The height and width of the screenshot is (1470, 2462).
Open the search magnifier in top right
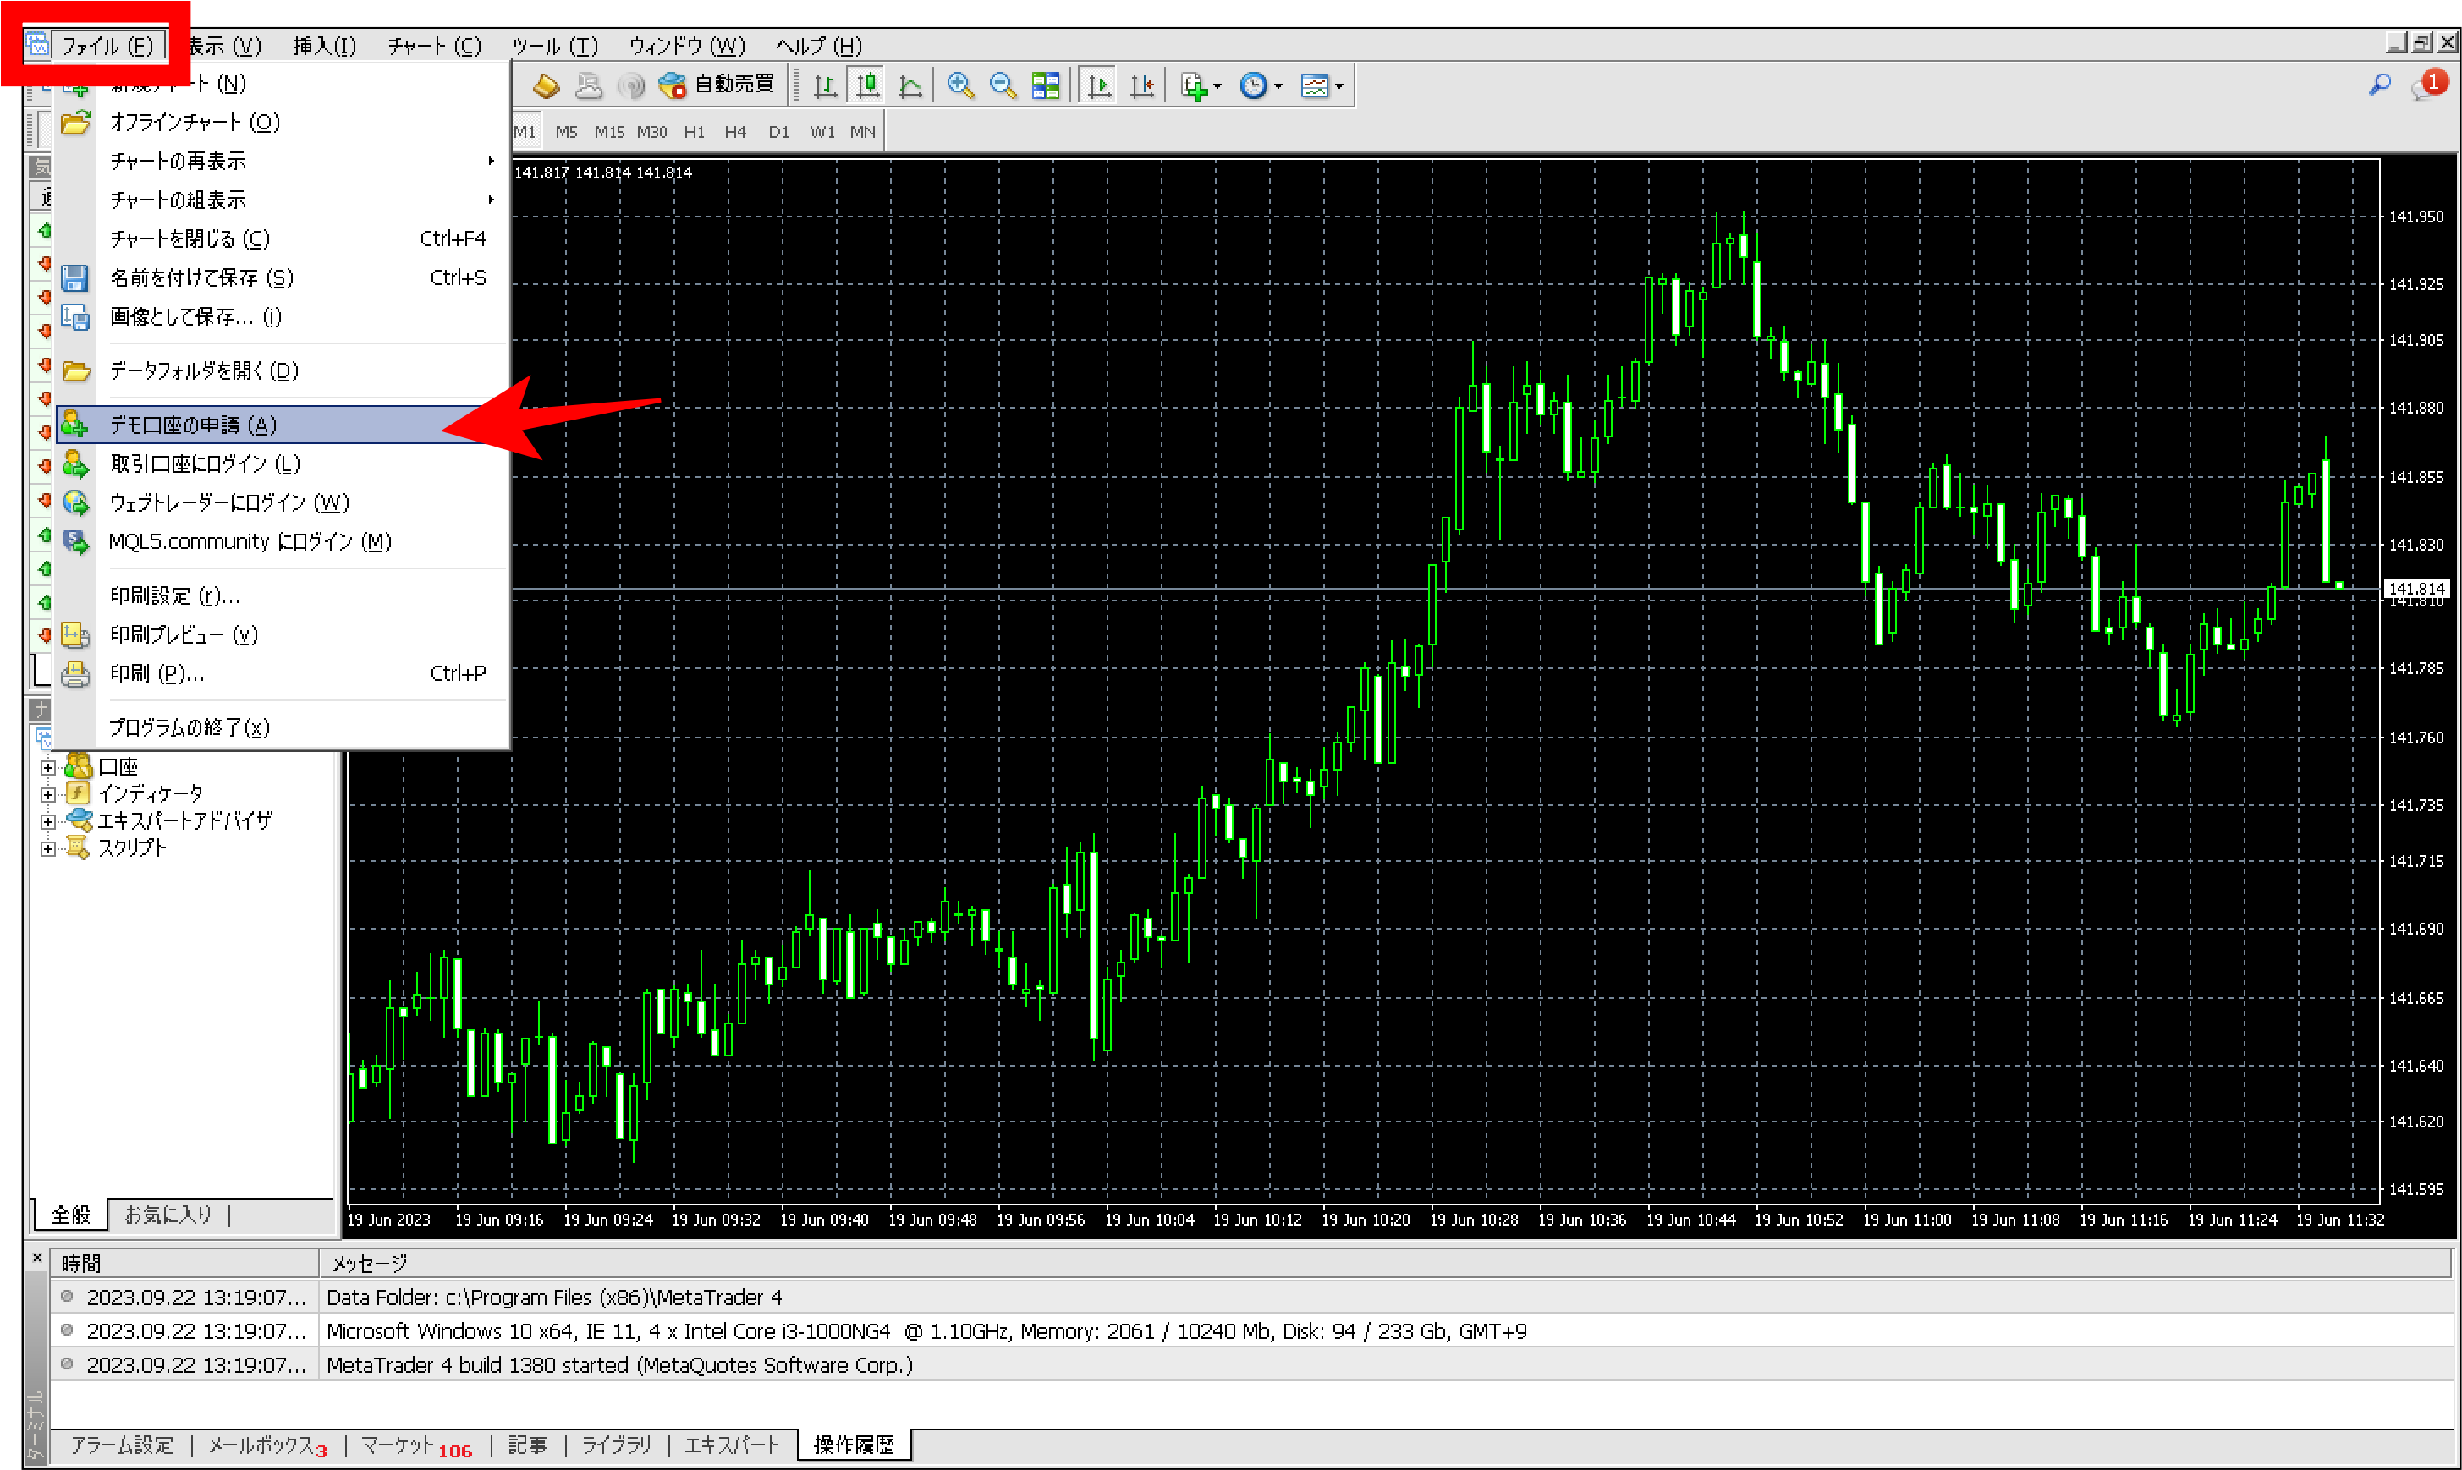2379,86
